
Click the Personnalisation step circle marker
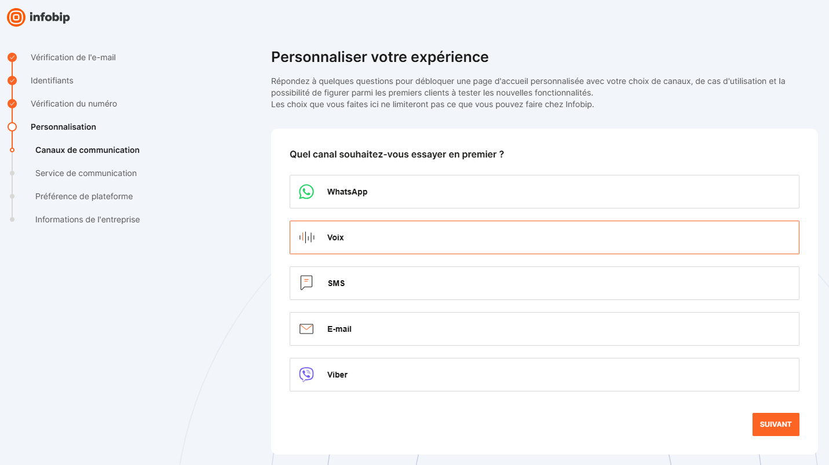pos(12,127)
